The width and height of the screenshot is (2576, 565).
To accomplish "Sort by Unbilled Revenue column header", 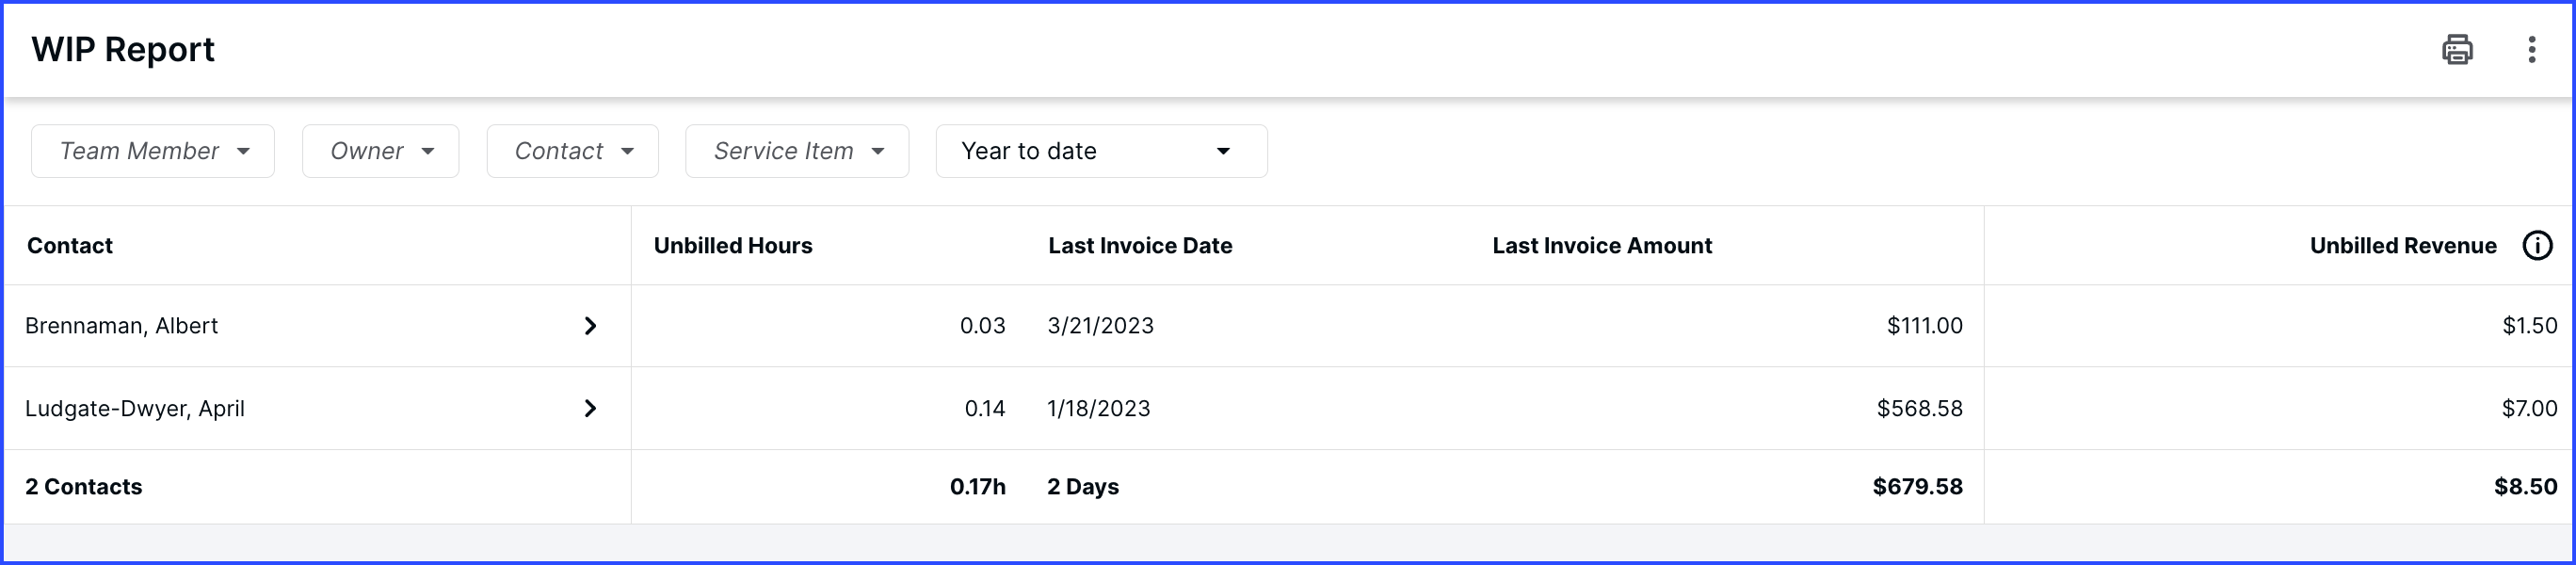I will pos(2403,246).
